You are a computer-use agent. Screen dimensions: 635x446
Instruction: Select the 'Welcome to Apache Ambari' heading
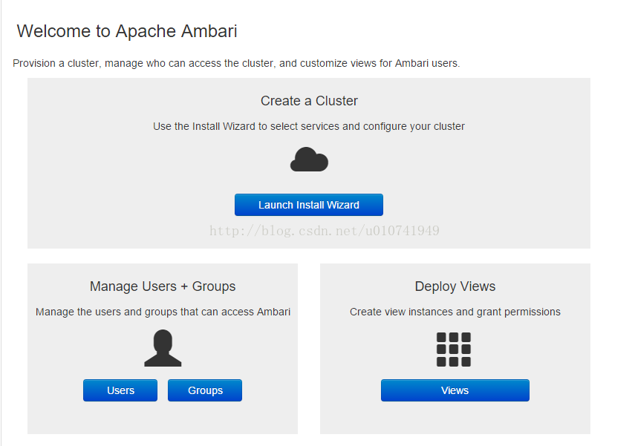127,31
